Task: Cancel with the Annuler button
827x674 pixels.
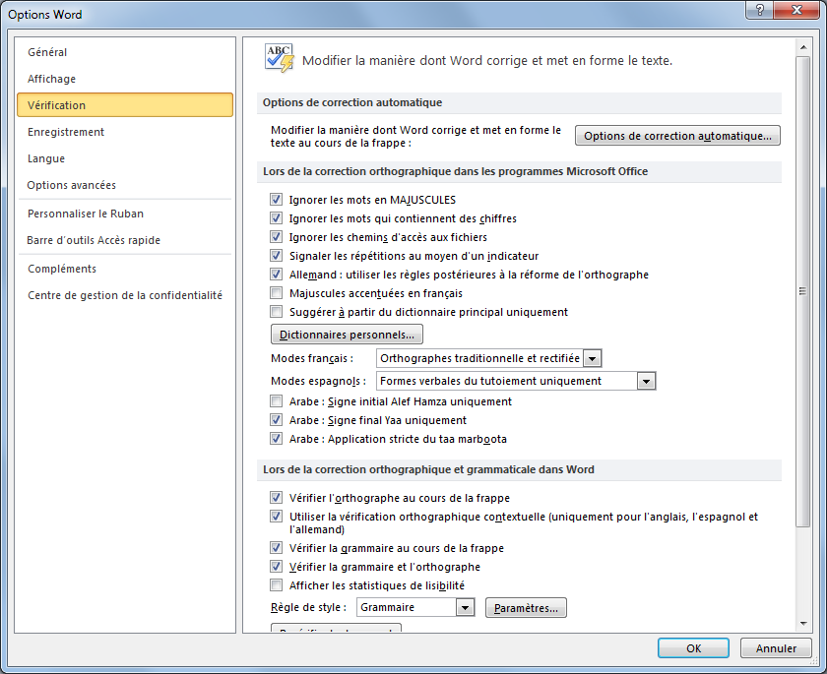Action: point(776,648)
